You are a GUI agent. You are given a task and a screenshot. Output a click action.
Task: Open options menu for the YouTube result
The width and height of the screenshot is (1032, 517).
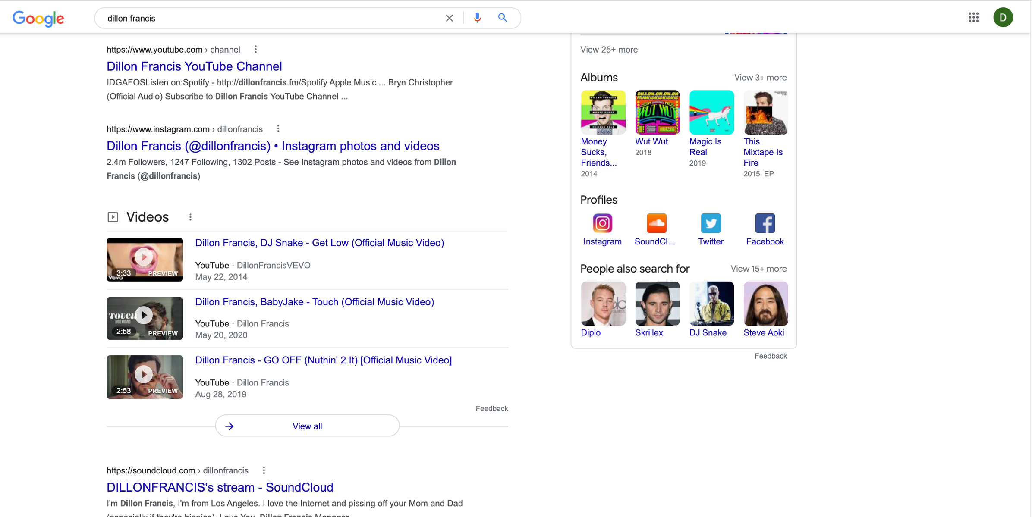(x=256, y=50)
